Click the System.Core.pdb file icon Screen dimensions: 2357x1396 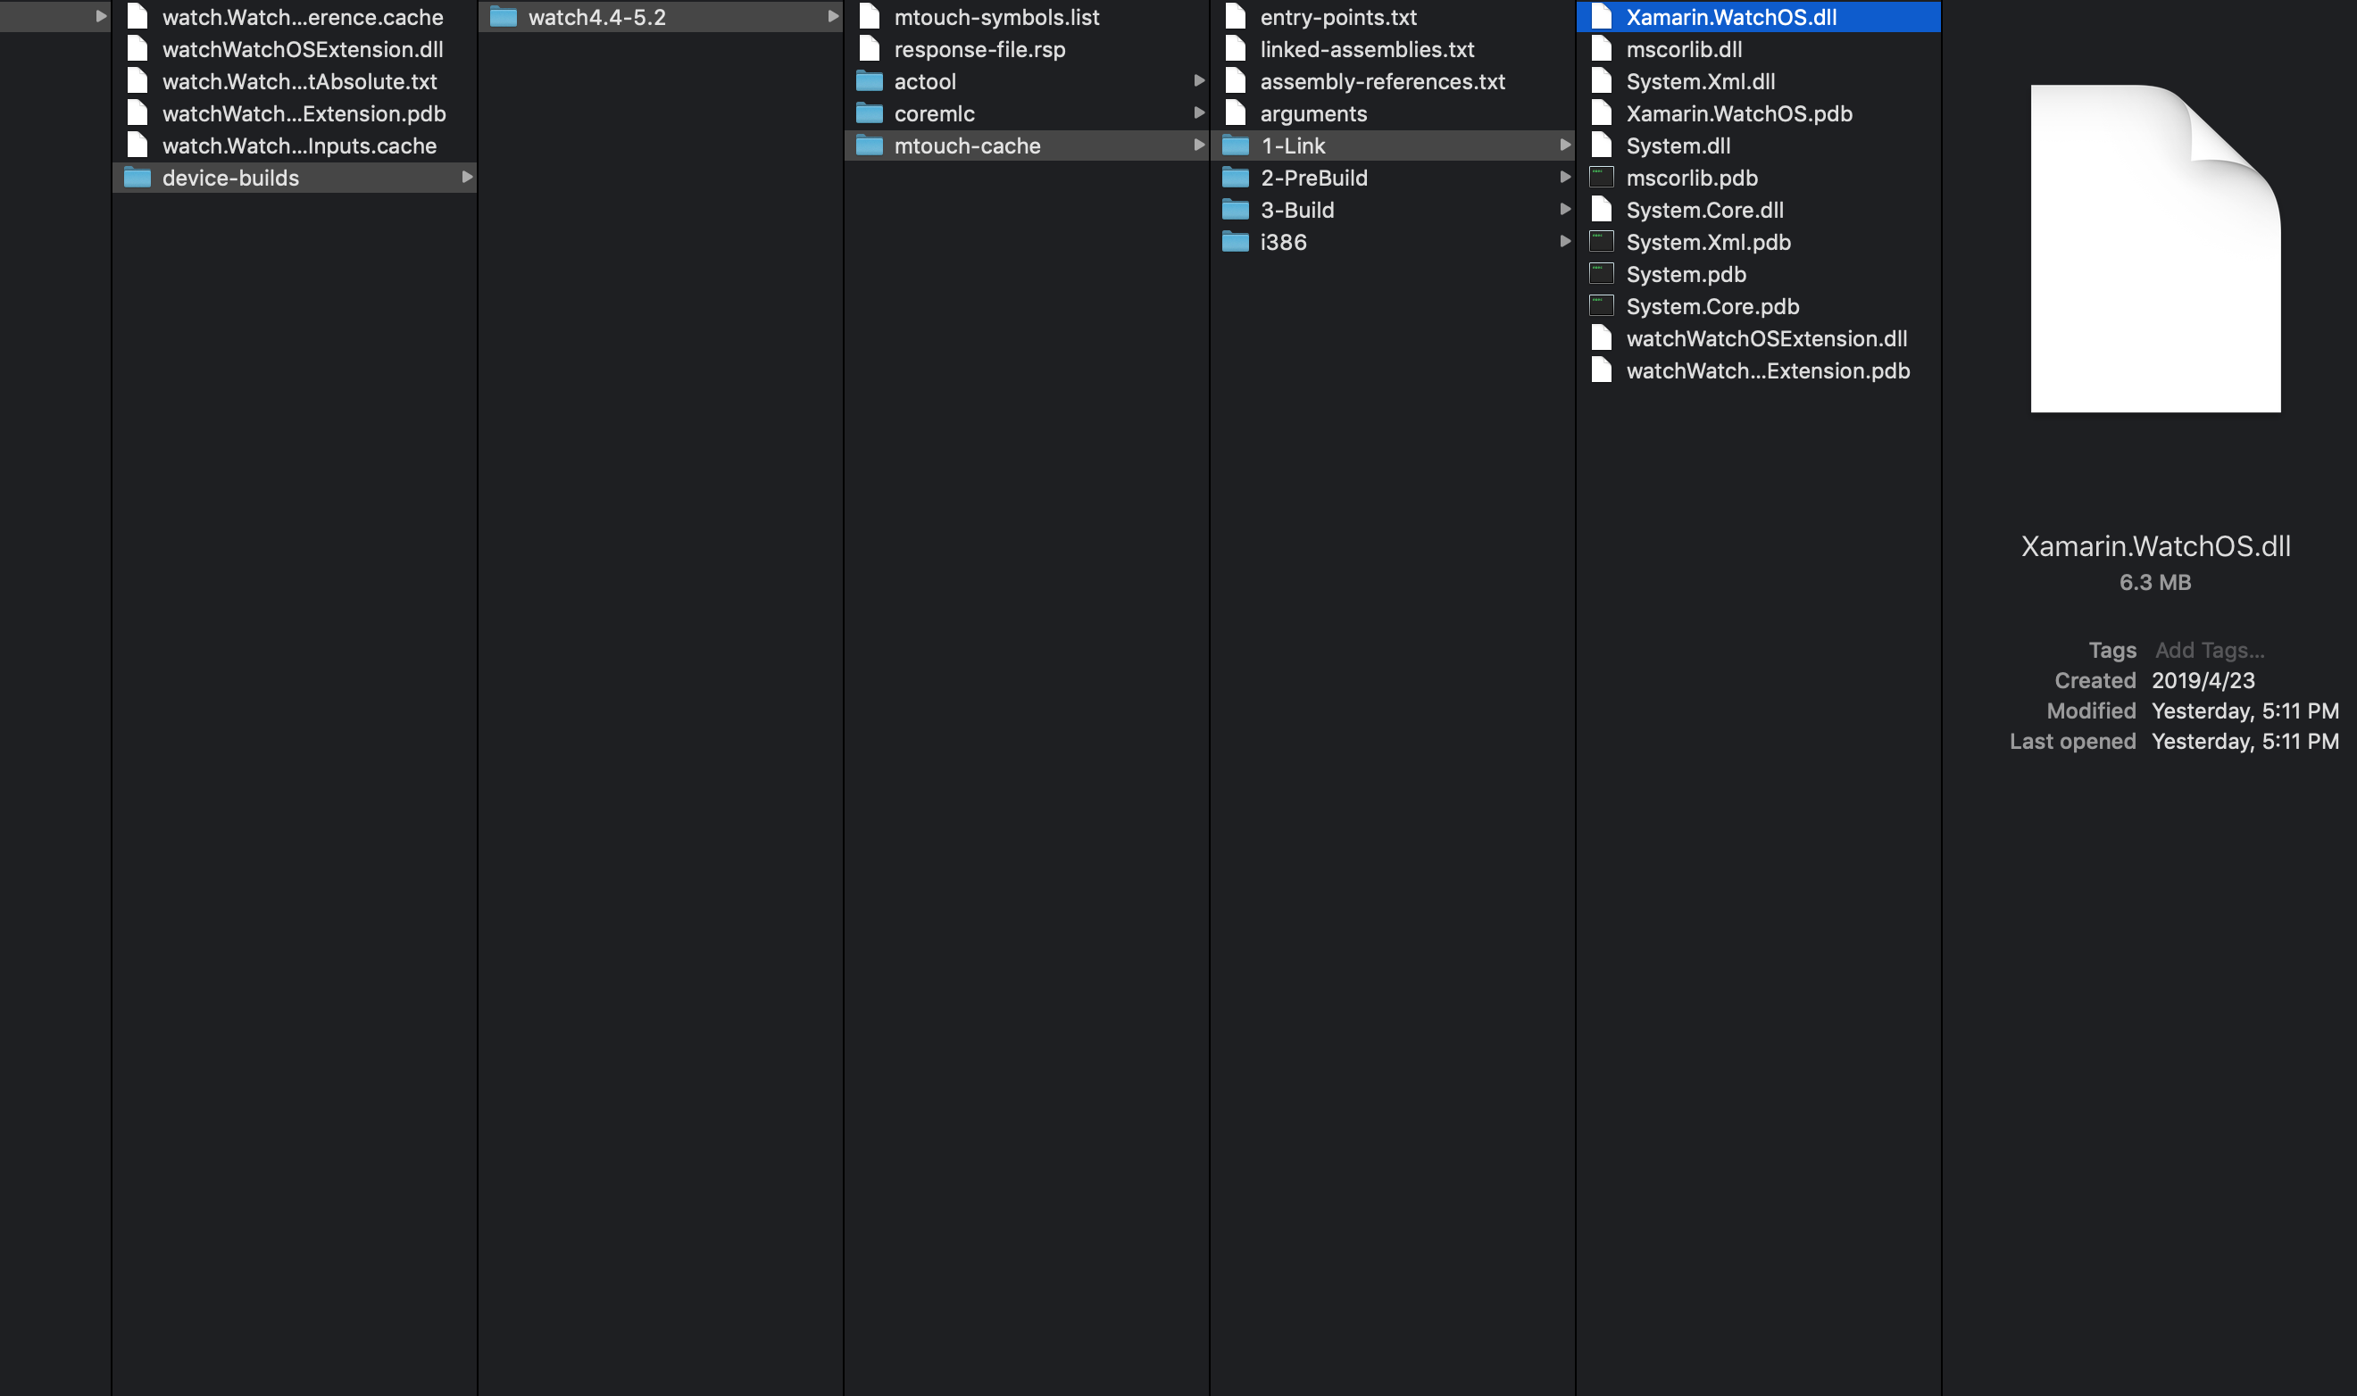[x=1602, y=306]
